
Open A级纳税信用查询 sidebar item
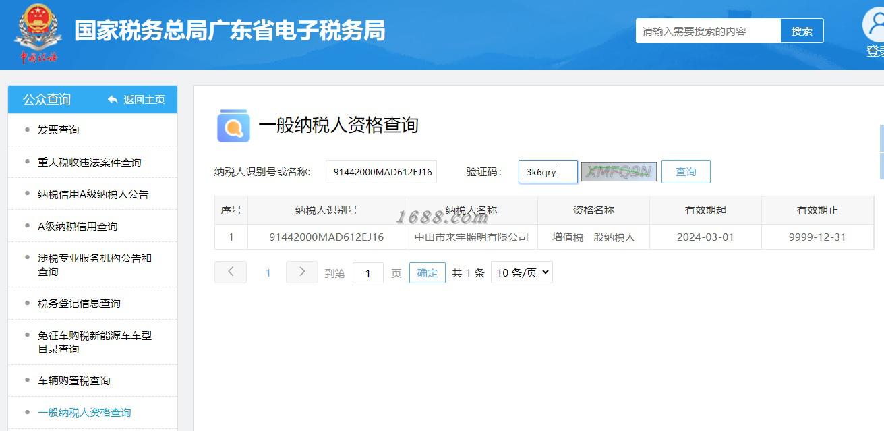(78, 227)
